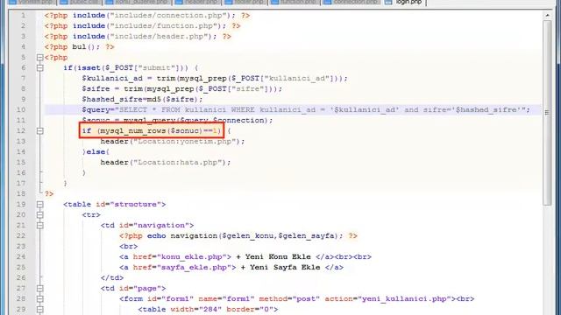The width and height of the screenshot is (561, 315).
Task: Click the action="yeni_kullanici.php" attribute
Action: pos(387,299)
